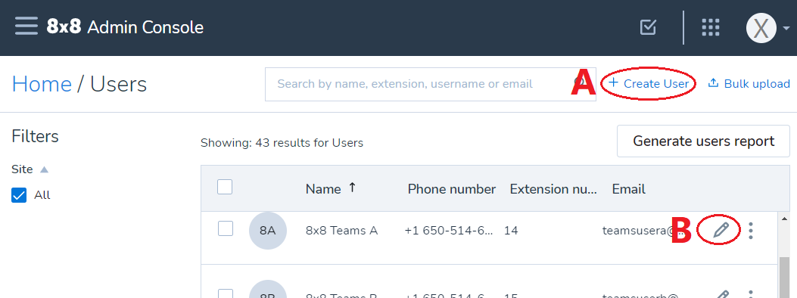Toggle the select-all users checkbox
Viewport: 797px width, 298px height.
click(x=225, y=187)
